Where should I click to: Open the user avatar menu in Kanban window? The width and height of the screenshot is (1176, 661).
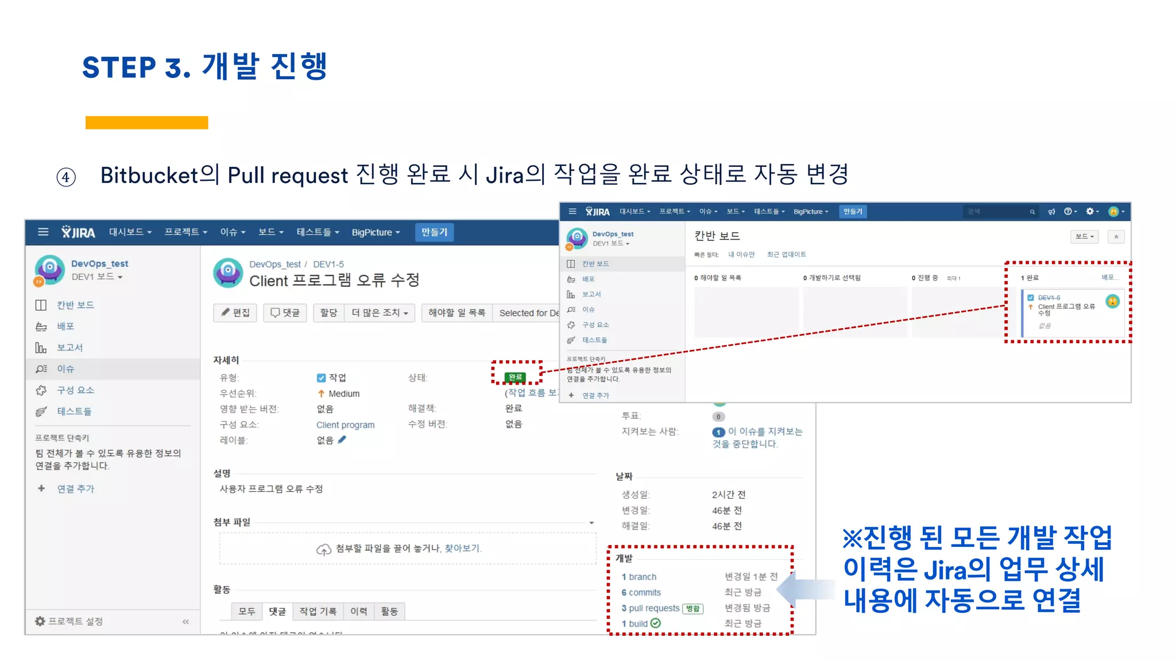1116,211
